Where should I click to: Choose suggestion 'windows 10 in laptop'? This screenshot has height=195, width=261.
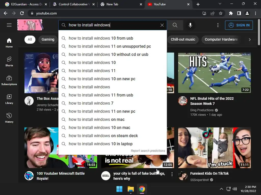click(x=112, y=144)
